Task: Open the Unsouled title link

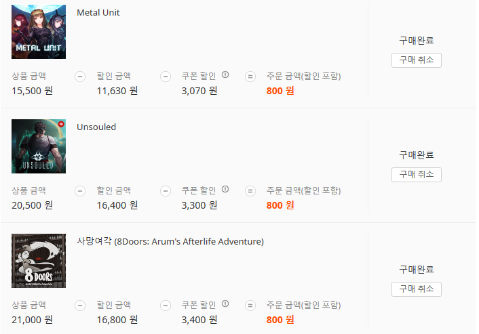Action: 96,127
